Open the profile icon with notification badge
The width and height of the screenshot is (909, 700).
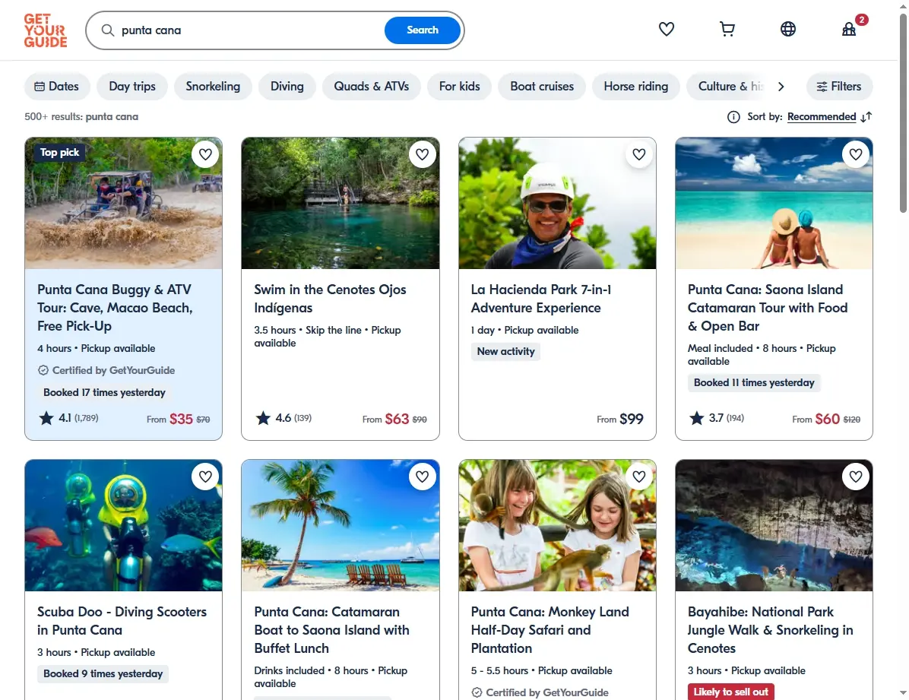click(x=849, y=29)
